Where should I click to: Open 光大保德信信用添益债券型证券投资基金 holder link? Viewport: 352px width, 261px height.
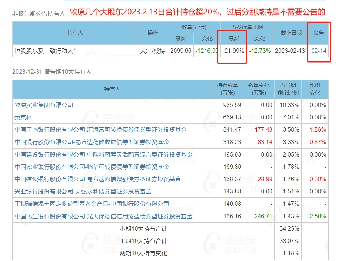(x=103, y=216)
